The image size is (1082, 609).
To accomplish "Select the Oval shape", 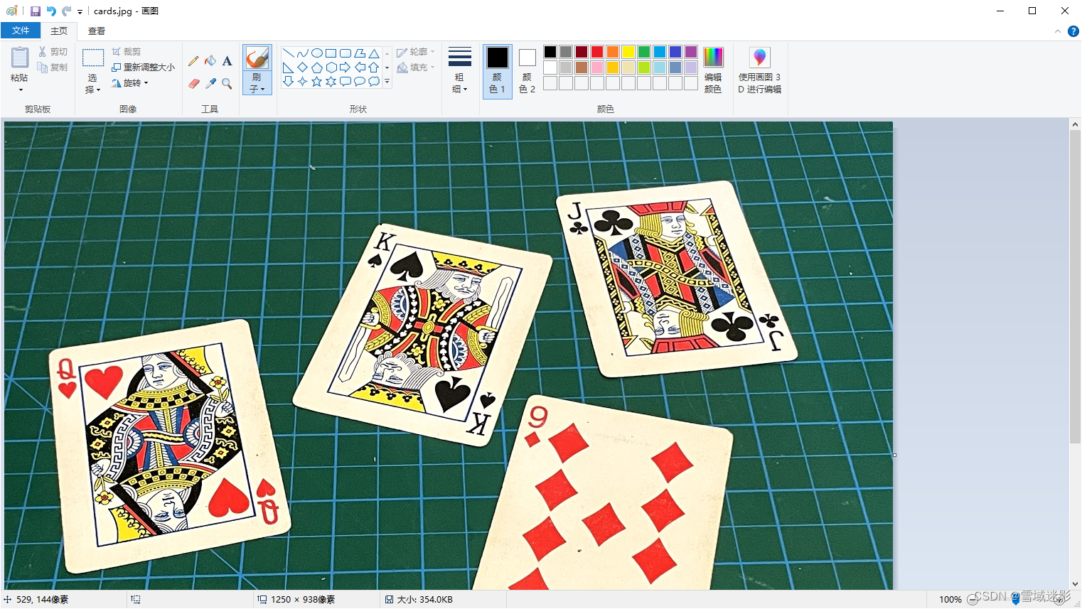I will (x=317, y=53).
